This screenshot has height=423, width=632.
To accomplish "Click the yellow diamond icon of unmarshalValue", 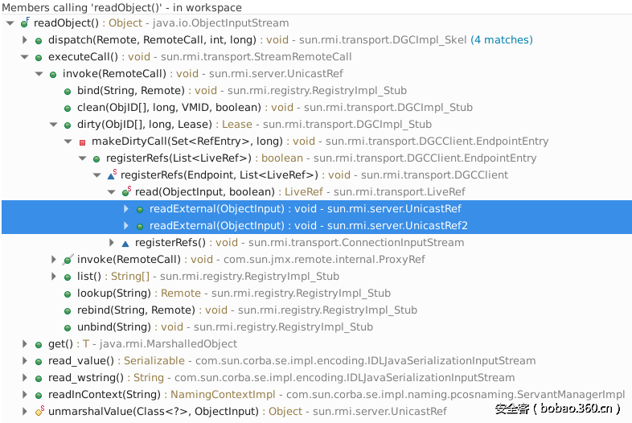I will tap(39, 412).
